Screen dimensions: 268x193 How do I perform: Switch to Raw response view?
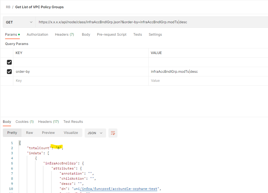[29, 133]
